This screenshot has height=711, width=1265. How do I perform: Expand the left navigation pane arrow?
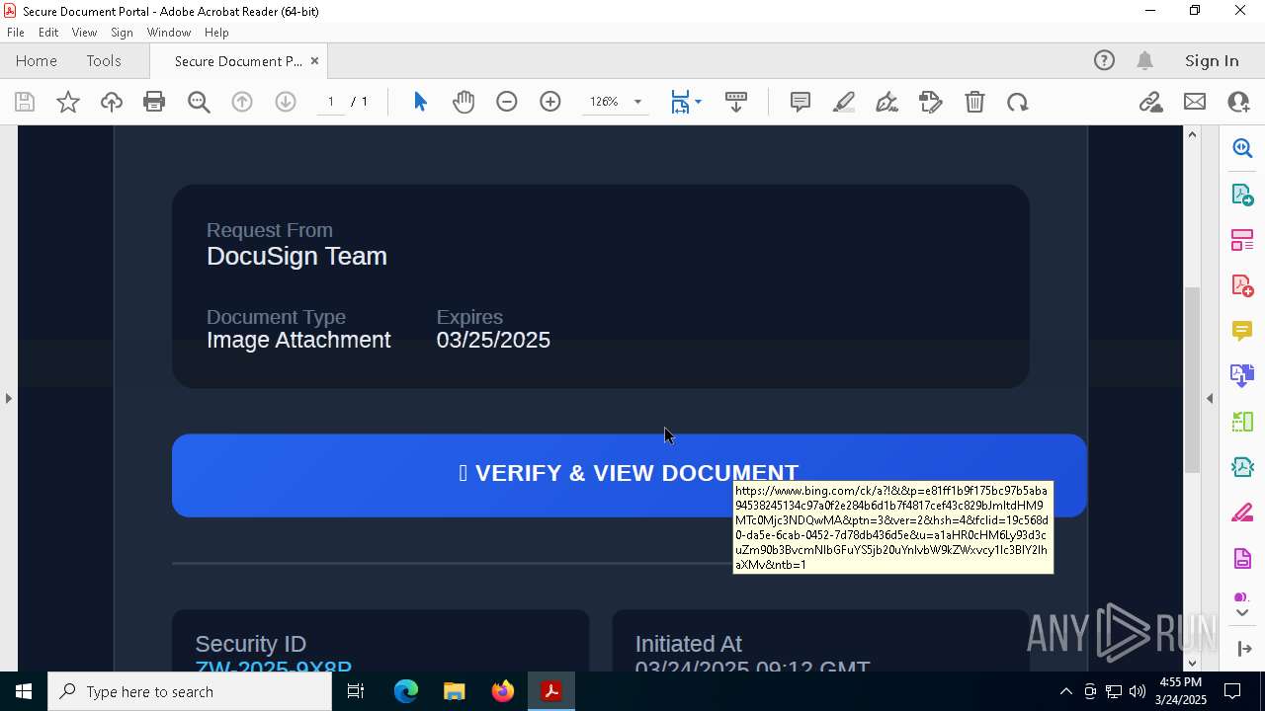[8, 398]
